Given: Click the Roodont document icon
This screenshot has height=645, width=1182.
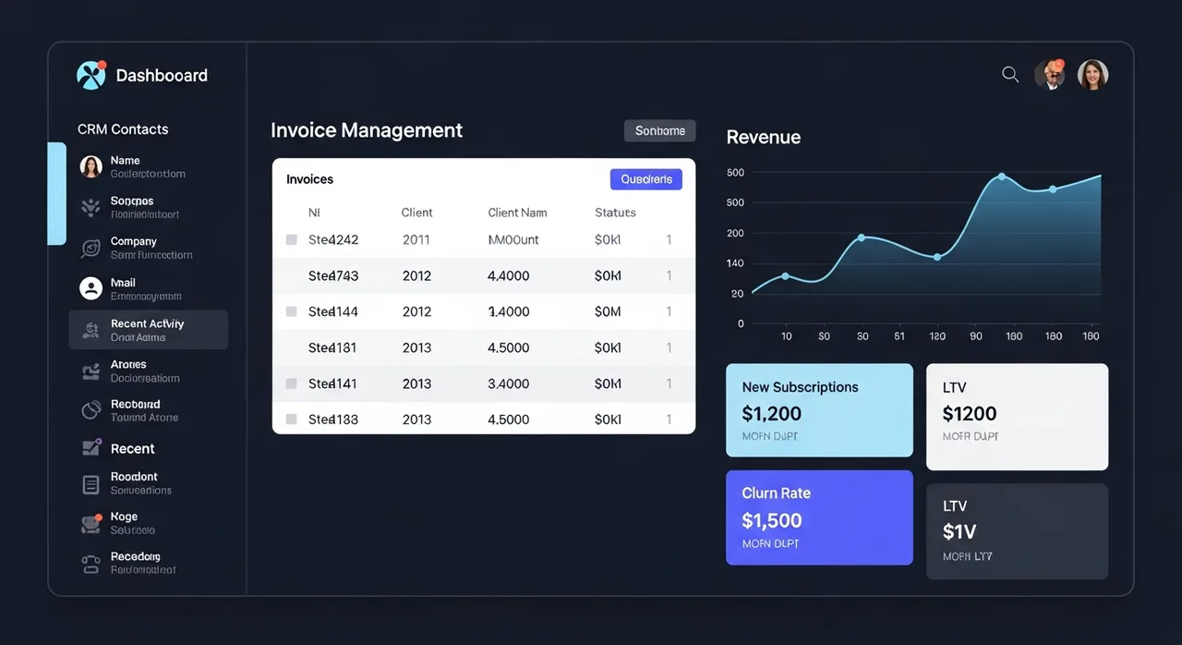Looking at the screenshot, I should pos(90,484).
